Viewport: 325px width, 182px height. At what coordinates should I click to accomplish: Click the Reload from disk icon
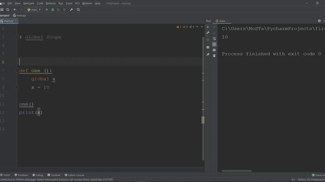coord(8,10)
